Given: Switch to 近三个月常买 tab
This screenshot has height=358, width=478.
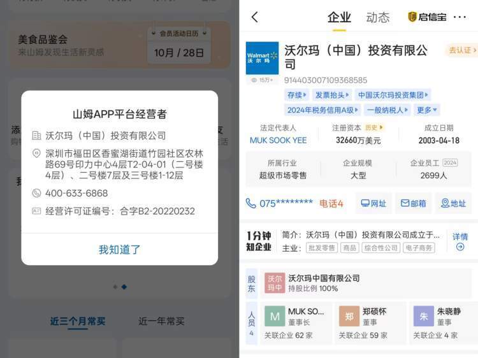Looking at the screenshot, I should click(78, 321).
